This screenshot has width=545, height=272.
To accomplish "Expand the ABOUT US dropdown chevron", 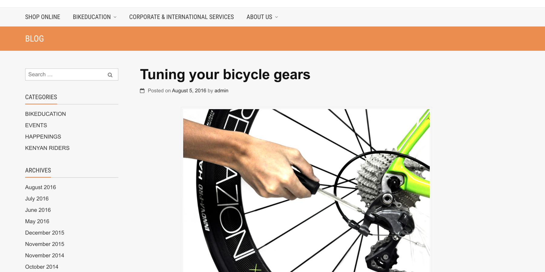I will (x=276, y=17).
